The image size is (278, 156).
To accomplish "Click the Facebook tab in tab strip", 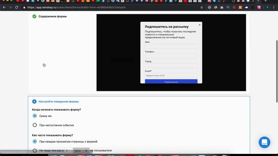I will [x=103, y=1].
